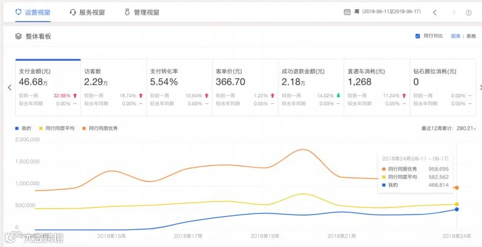Go to next week arrow
Screen dimensions: 482x247
click(454, 13)
